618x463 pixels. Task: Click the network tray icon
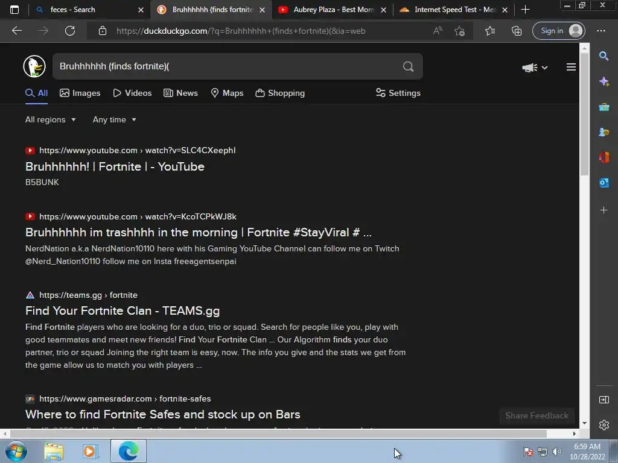click(543, 452)
